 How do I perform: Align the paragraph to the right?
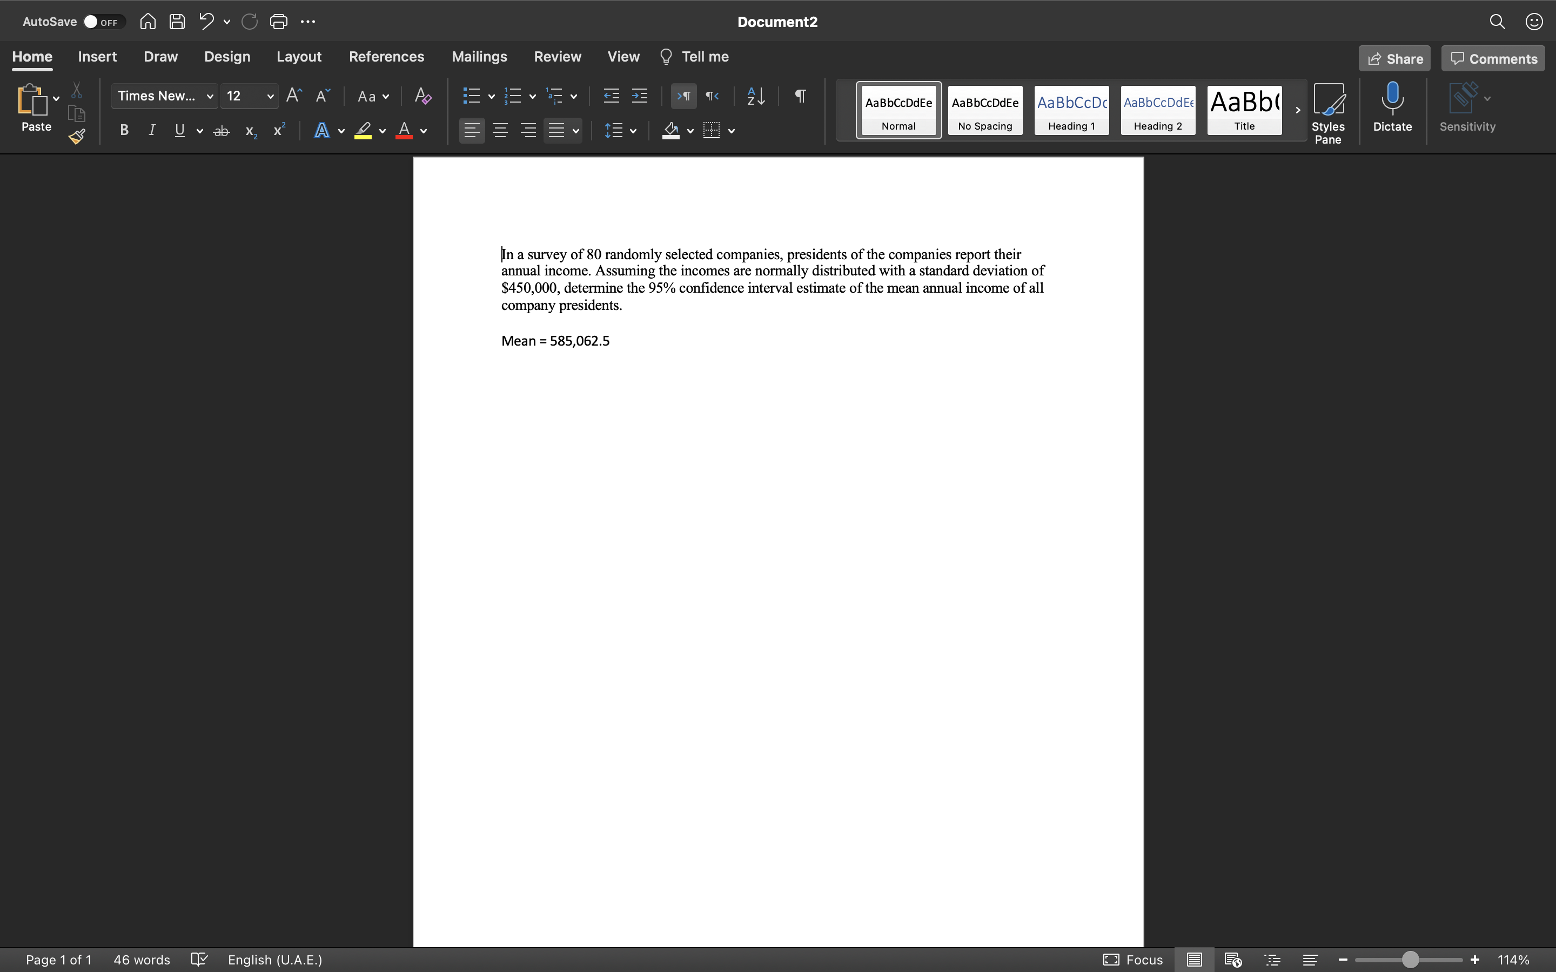tap(528, 131)
